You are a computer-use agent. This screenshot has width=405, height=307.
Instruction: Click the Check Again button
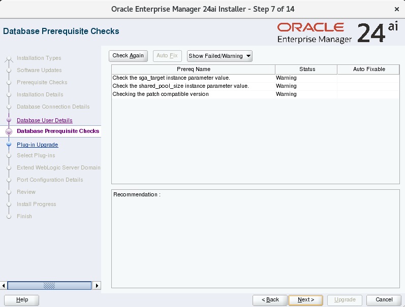tap(128, 56)
